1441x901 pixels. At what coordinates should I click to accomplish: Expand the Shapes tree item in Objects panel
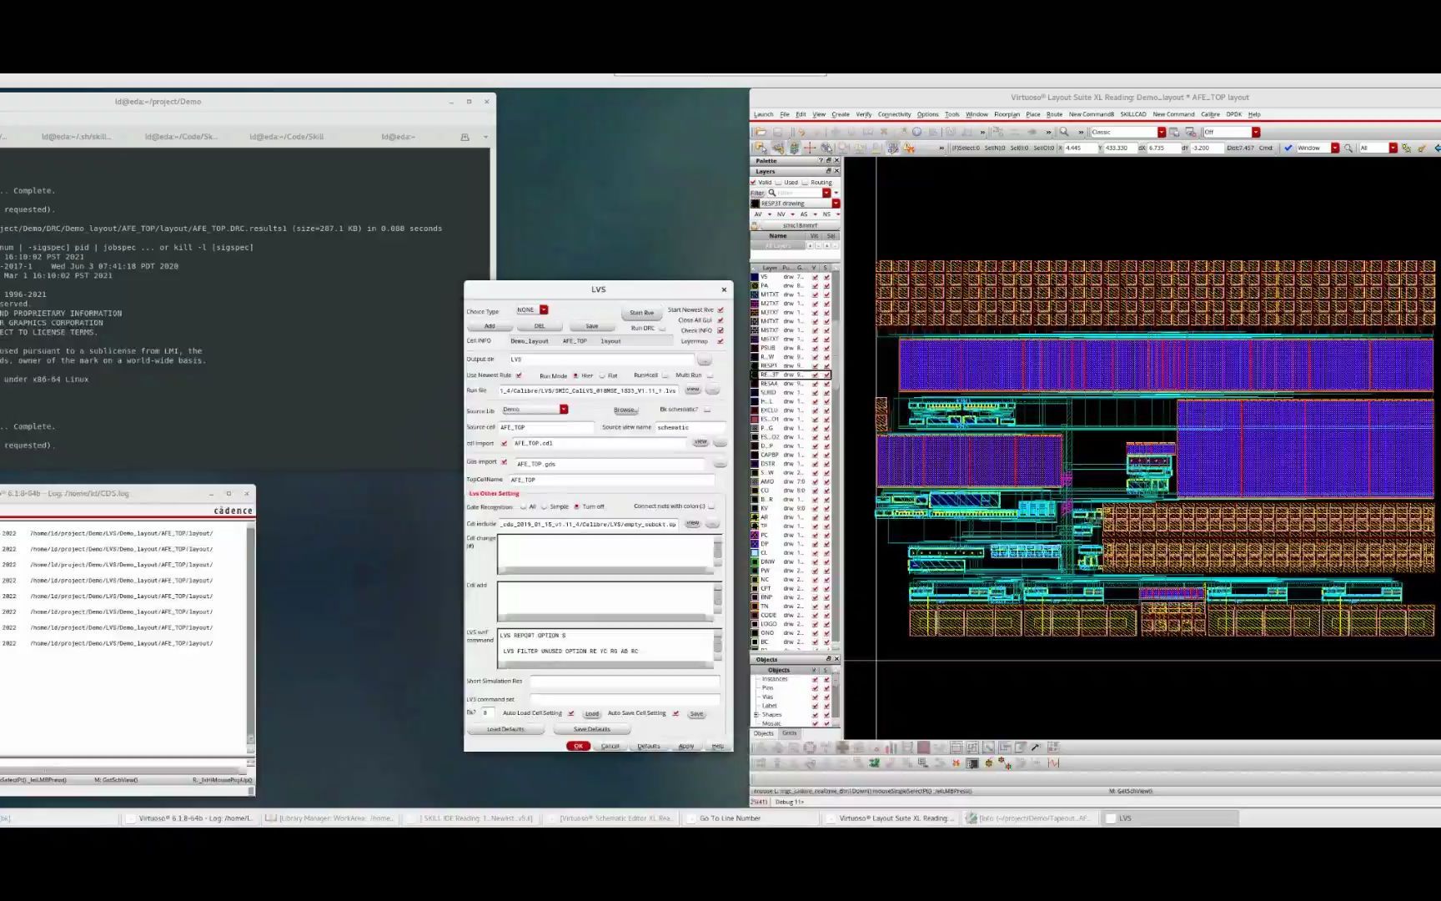point(756,714)
